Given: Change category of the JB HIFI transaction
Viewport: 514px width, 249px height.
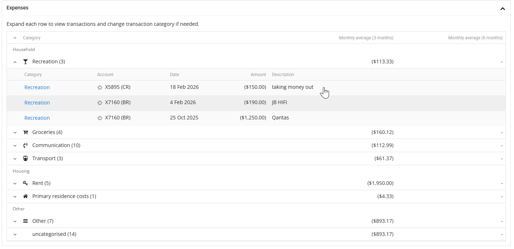Looking at the screenshot, I should [x=37, y=103].
